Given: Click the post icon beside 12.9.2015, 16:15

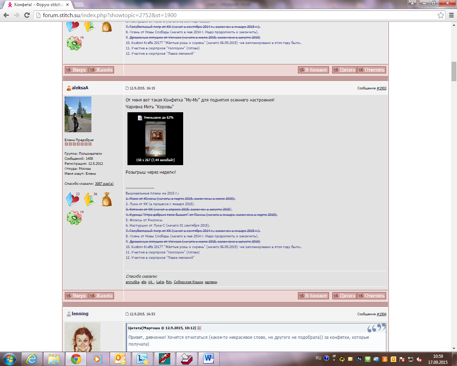Looking at the screenshot, I should [x=127, y=88].
